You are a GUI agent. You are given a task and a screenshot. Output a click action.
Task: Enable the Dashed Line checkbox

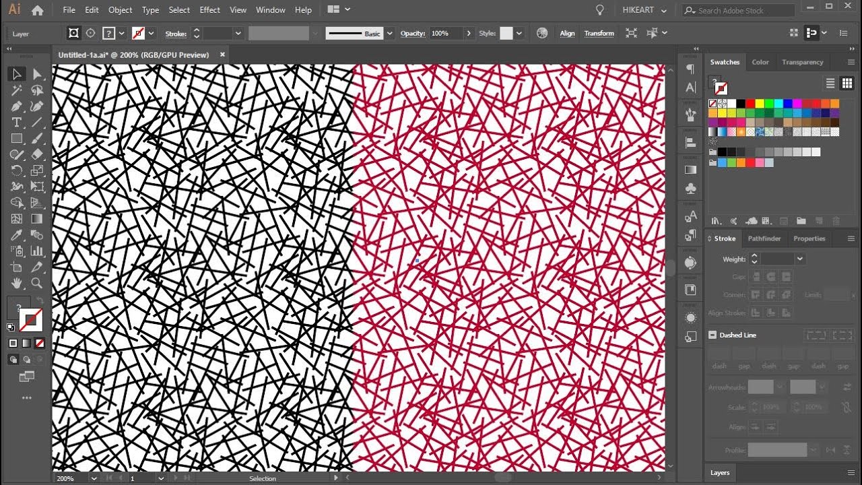(x=712, y=335)
